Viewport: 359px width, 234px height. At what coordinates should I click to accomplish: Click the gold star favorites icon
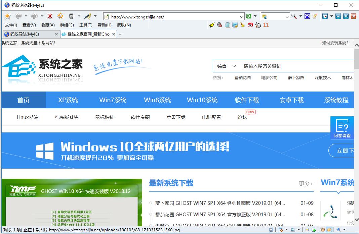pos(7,16)
